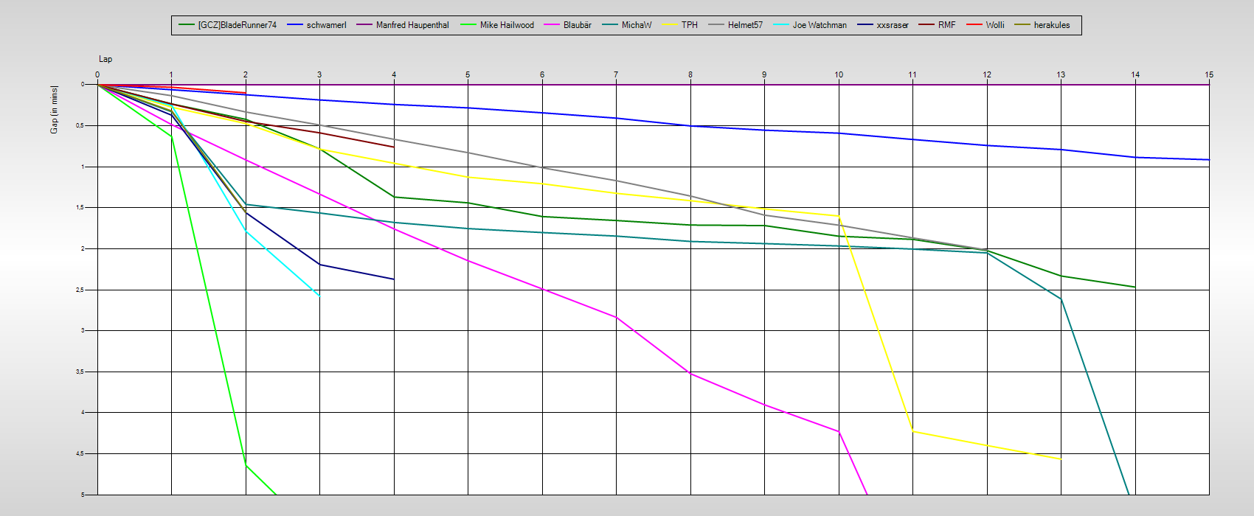Click the MichaW legend label

[x=636, y=25]
